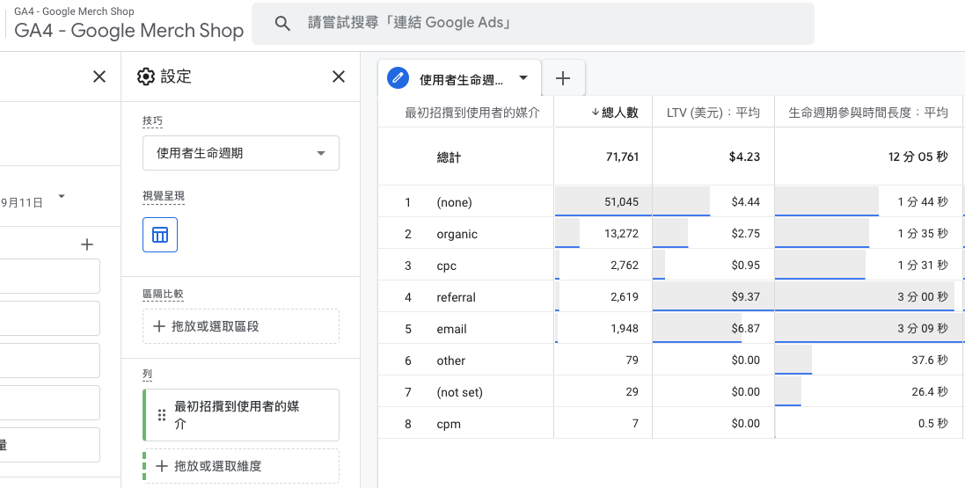Screen dimensions: 965x488
Task: Click the search magnifier icon
Action: [282, 24]
